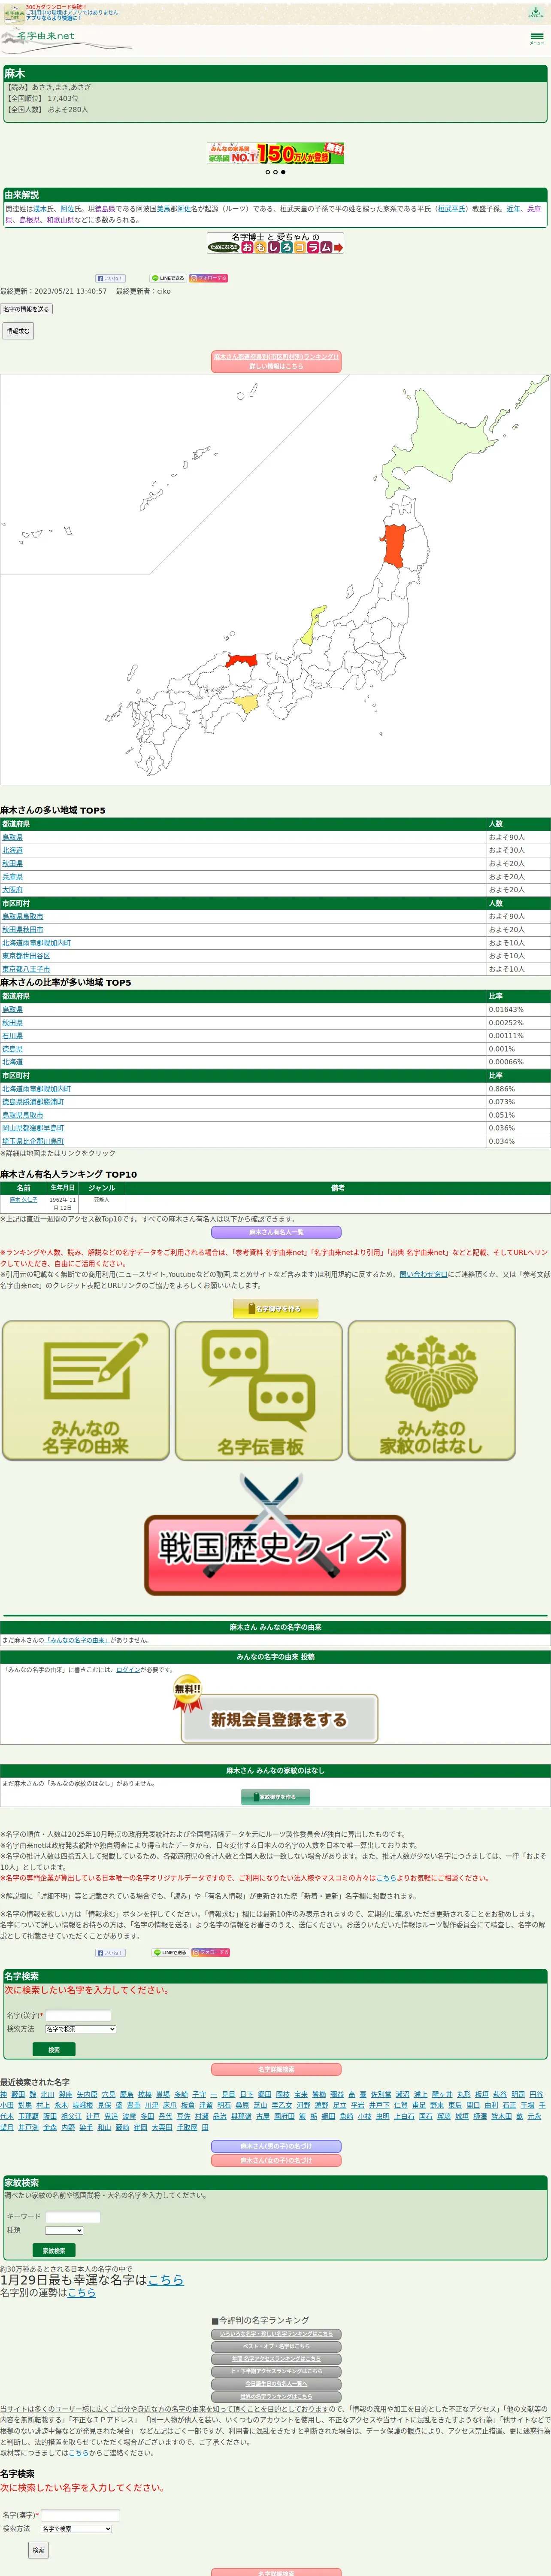
Task: Click red Tottori prefecture on the map
Action: click(x=242, y=661)
